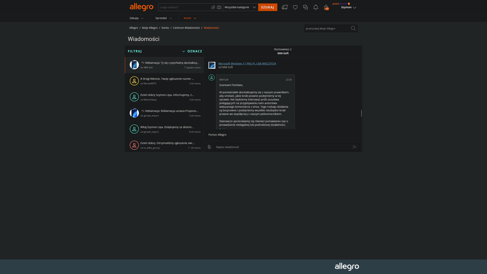Click thumbnail of 'Reklamacja uznana' conversation
Screen dimensions: 487x274
[x=134, y=113]
